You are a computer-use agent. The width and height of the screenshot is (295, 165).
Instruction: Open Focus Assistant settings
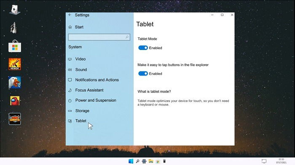[89, 90]
